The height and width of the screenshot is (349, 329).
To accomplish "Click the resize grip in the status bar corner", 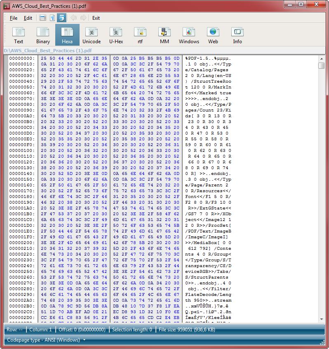I will [x=322, y=342].
